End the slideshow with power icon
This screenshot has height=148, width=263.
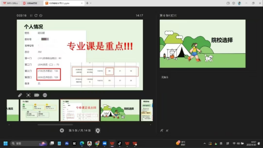[x=41, y=15]
